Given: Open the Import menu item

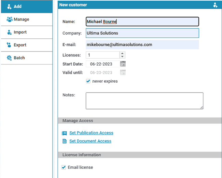Looking at the screenshot, I should (x=27, y=32).
